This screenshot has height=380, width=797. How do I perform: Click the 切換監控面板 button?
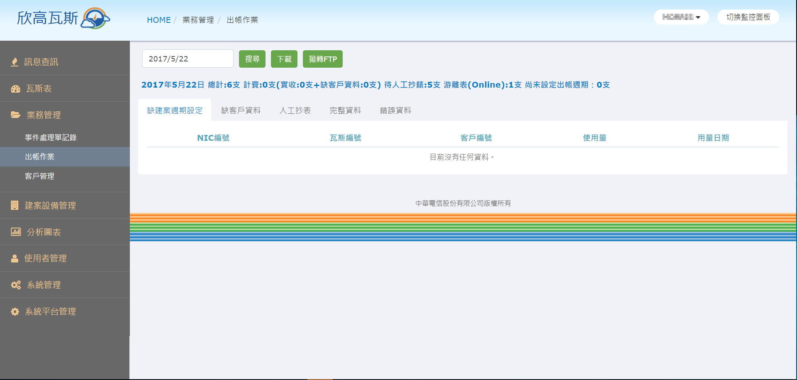point(748,17)
